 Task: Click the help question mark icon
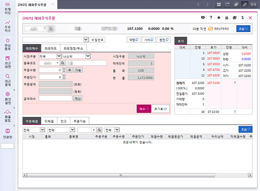[211, 18]
